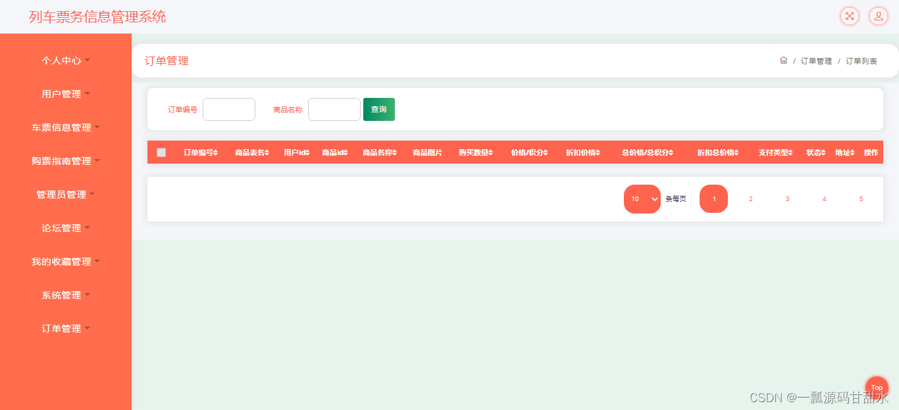Sort by 购买数量 column arrows
The width and height of the screenshot is (899, 410).
[x=490, y=152]
